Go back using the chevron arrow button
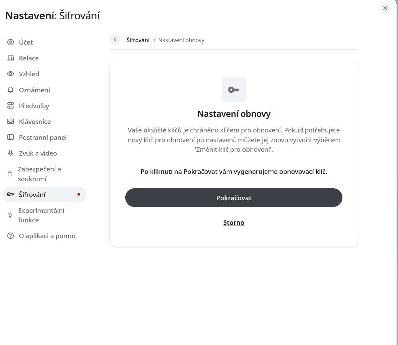398x345 pixels. (x=115, y=40)
